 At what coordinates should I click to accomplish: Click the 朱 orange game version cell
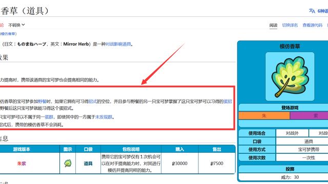pyautogui.click(x=264, y=116)
